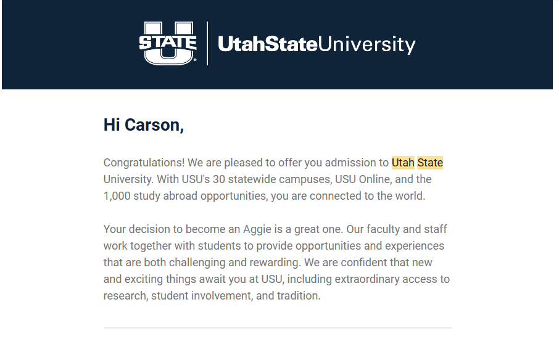Click "research, student involvement, and tradition" text
This screenshot has width=559, height=347.
212,296
